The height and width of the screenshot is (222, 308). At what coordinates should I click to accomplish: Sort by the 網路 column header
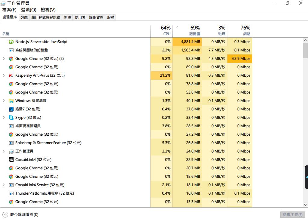click(240, 31)
